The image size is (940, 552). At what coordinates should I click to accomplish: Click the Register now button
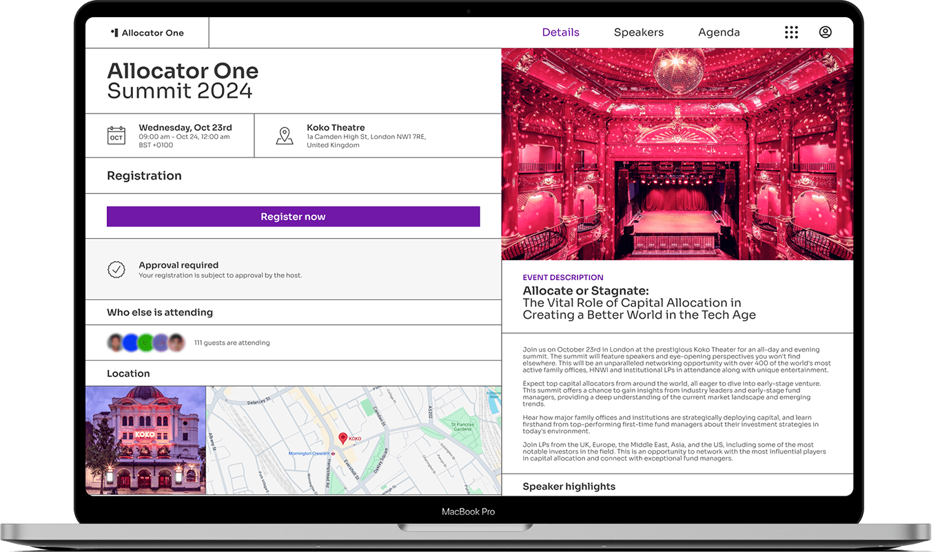[x=293, y=216]
